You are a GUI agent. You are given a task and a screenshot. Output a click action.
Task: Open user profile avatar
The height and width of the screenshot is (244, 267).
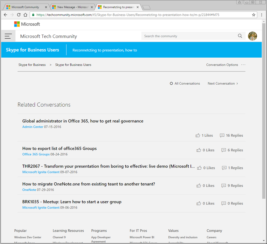[252, 36]
